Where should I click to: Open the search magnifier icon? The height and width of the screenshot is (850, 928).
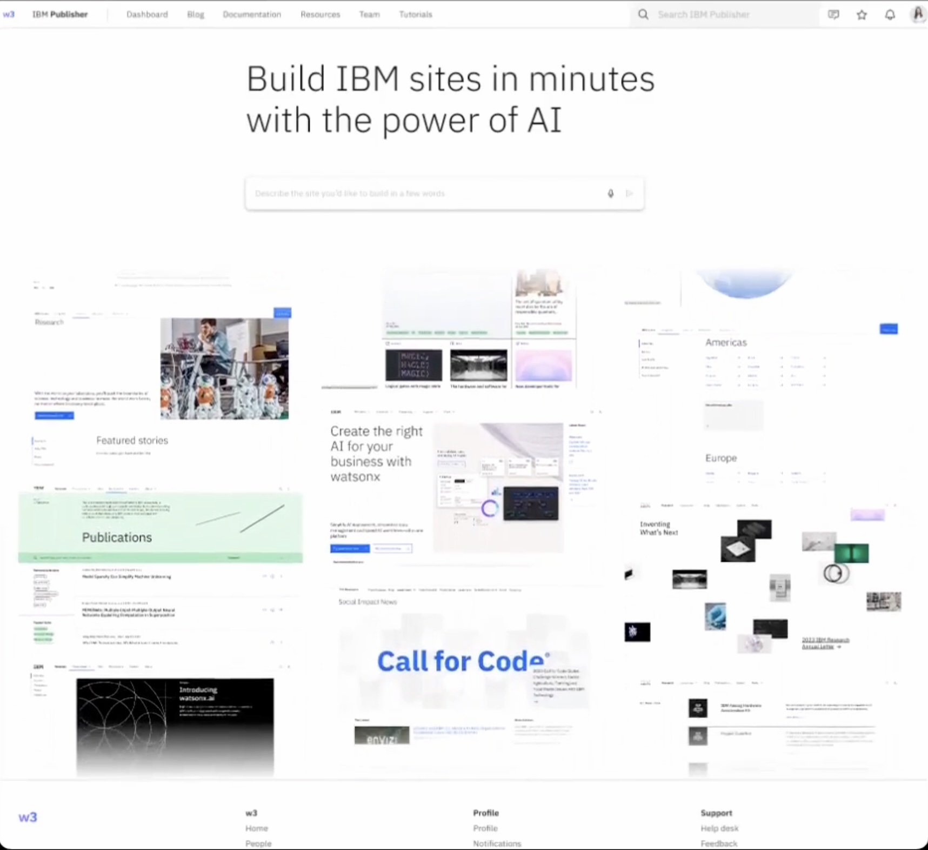point(643,15)
